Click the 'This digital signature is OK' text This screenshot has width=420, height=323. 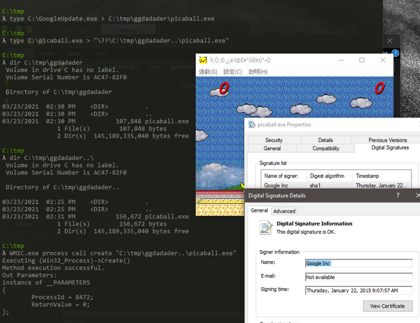tap(306, 232)
